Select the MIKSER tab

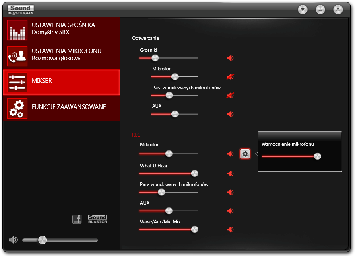(x=61, y=82)
